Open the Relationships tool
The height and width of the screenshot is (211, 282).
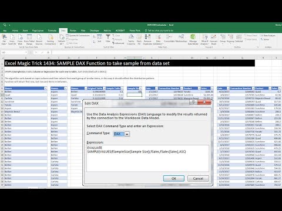point(182,39)
